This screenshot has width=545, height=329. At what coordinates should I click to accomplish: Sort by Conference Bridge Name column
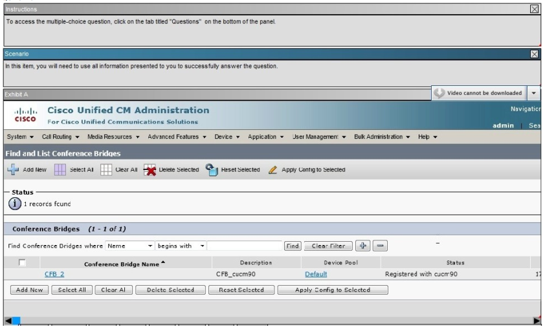pyautogui.click(x=124, y=264)
